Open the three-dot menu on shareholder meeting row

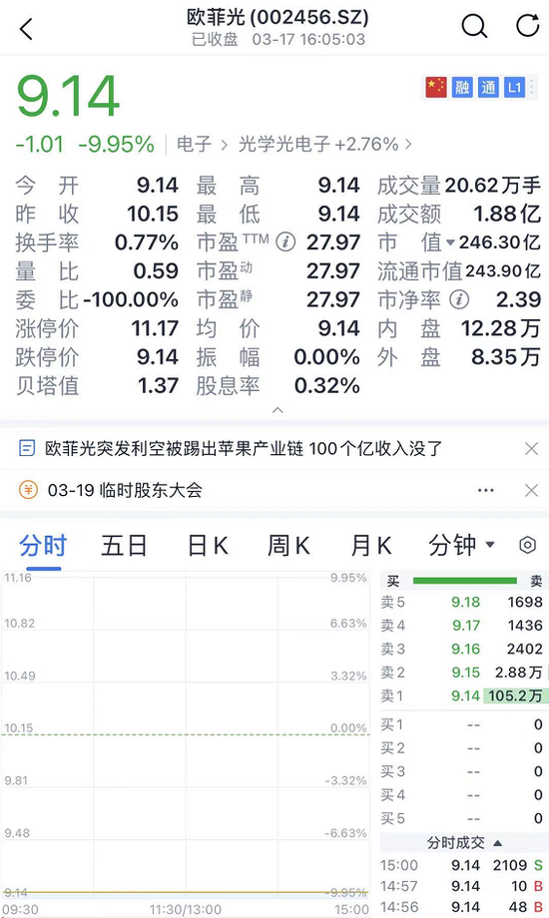point(486,490)
